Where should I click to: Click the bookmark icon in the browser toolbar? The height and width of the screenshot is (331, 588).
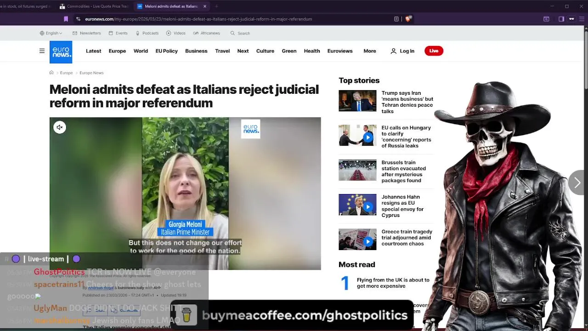[66, 19]
